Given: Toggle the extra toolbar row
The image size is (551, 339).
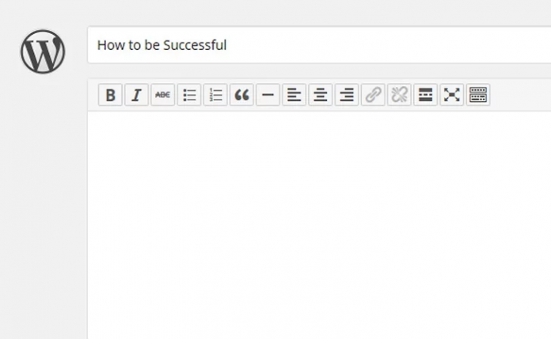Looking at the screenshot, I should click(x=478, y=95).
